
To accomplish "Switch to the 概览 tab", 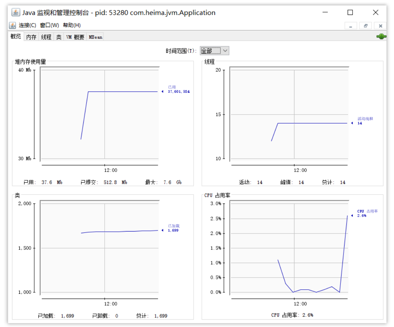I will click(x=16, y=36).
